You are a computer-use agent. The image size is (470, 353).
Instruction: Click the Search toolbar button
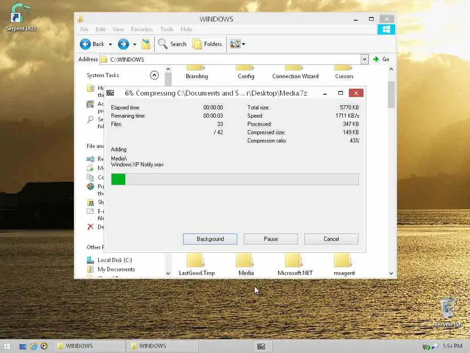pyautogui.click(x=172, y=44)
